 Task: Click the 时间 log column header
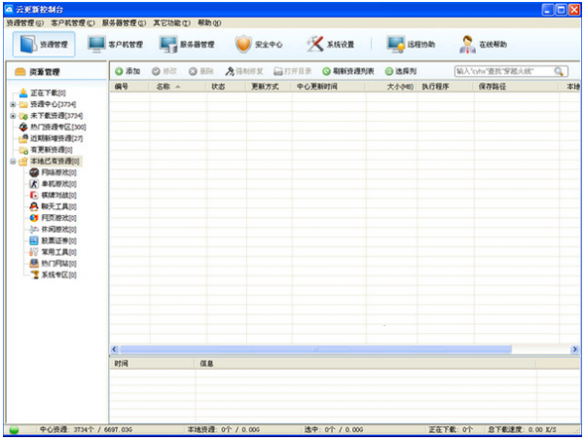click(152, 364)
